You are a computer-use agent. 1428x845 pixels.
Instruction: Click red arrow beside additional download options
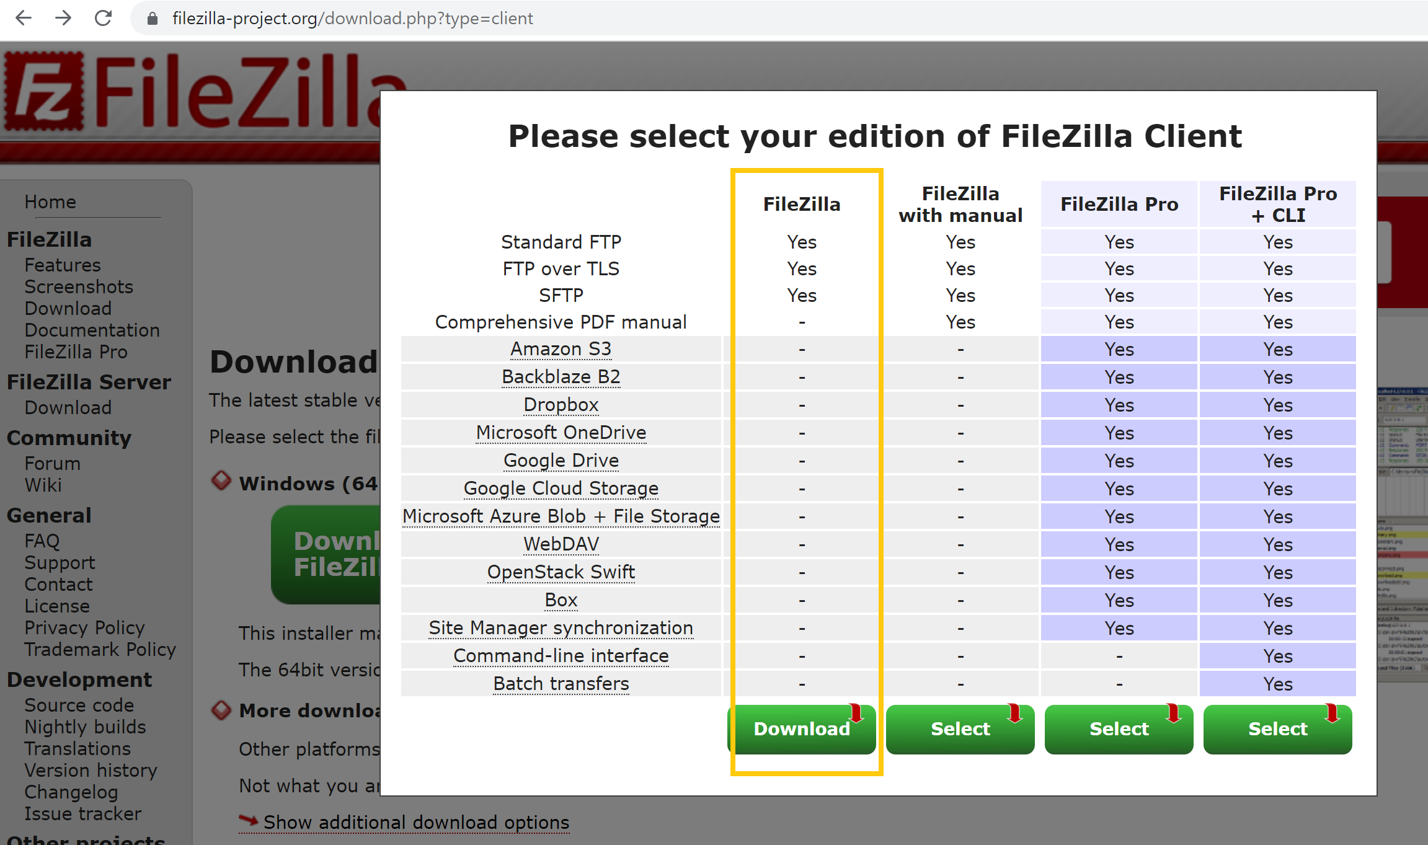coord(249,821)
